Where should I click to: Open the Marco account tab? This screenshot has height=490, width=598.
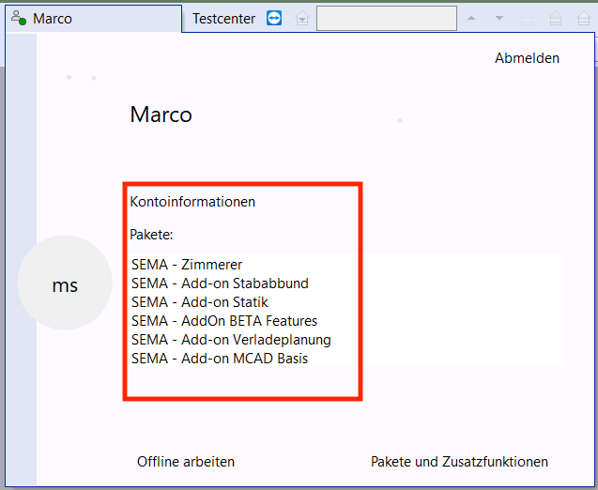tap(94, 18)
